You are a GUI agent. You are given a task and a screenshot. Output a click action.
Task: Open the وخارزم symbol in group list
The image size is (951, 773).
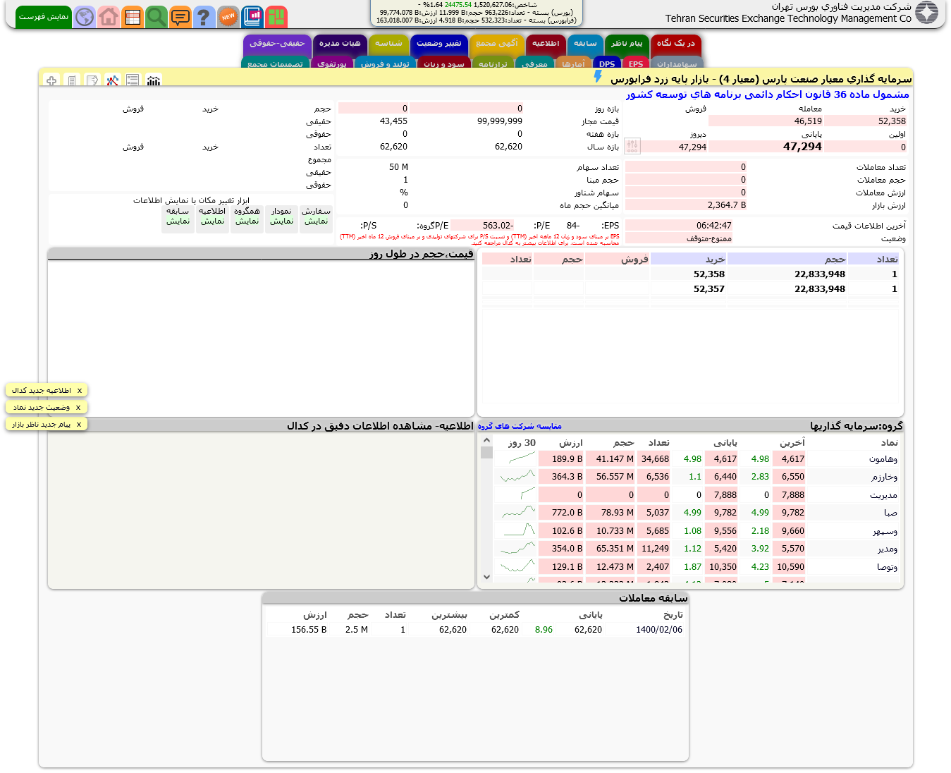[x=884, y=477]
